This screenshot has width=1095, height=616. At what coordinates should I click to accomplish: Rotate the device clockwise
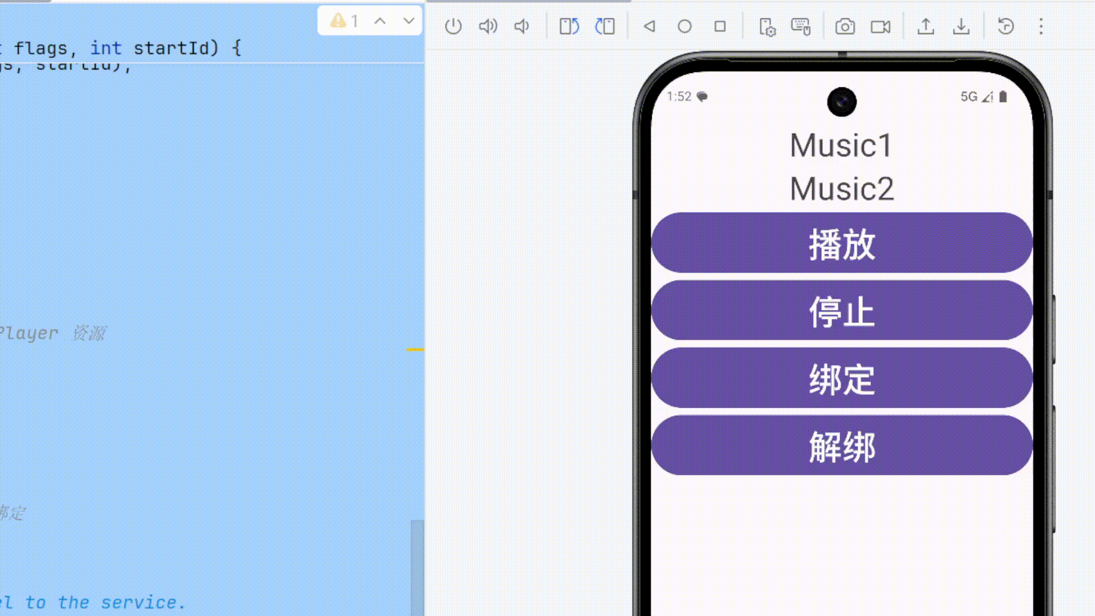(x=605, y=26)
